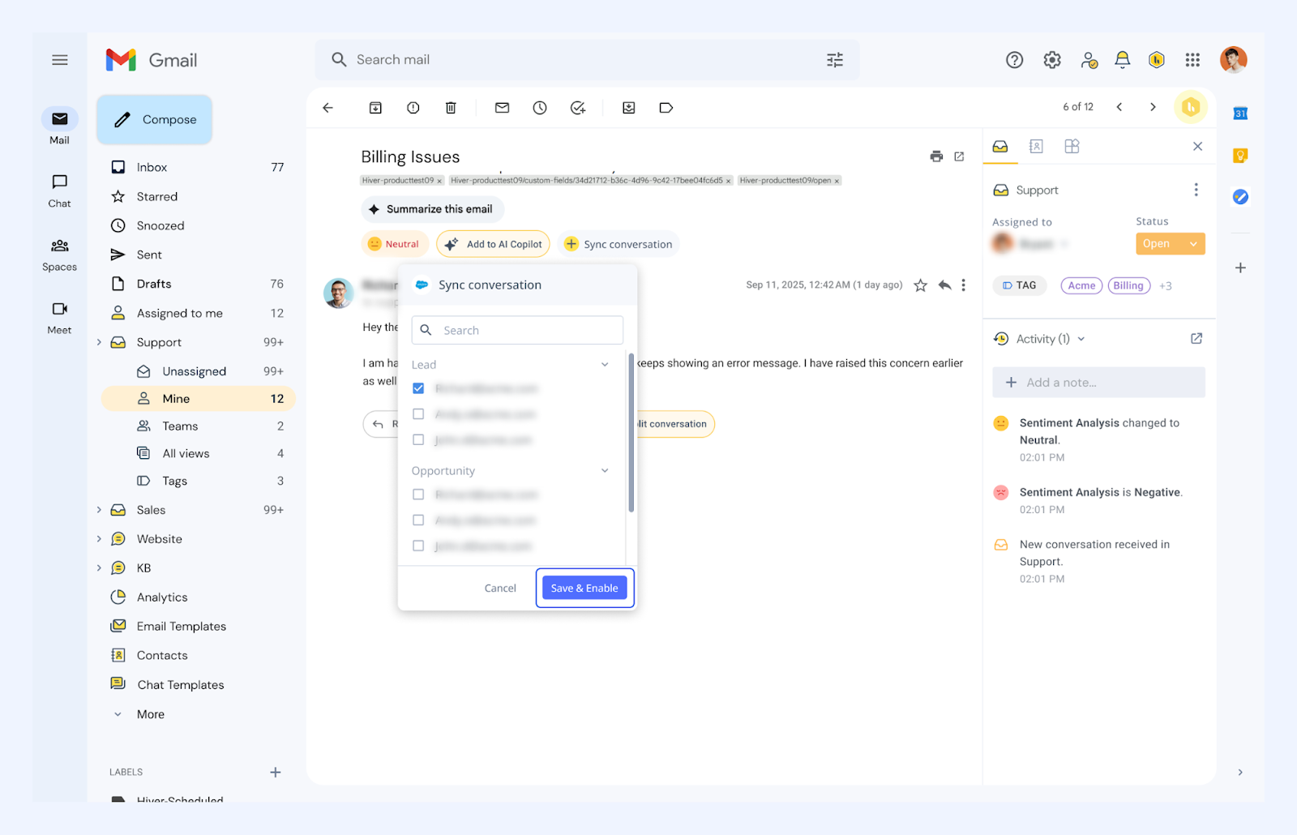Viewport: 1297px width, 835px height.
Task: Compose a new email
Action: click(155, 120)
